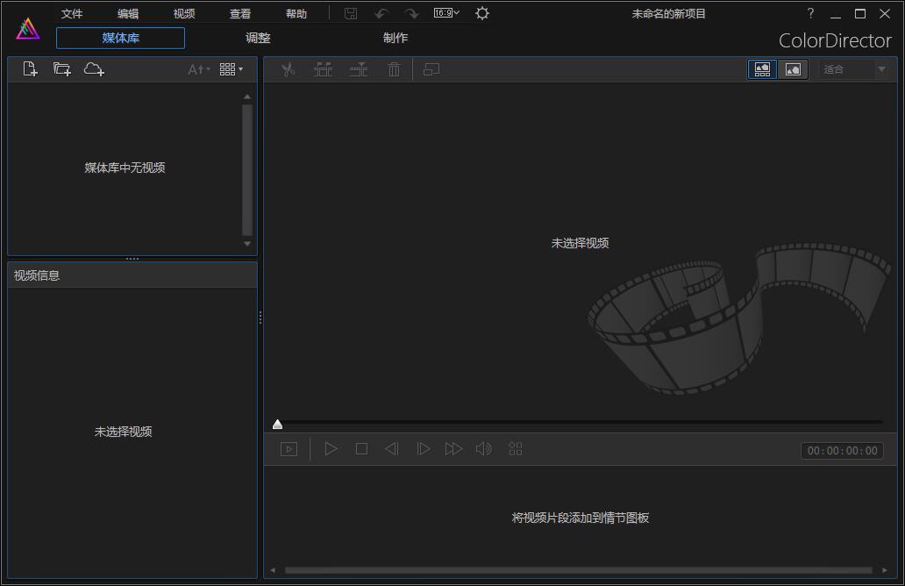Click the ColorDirector logo icon
Screen dimensions: 905x586
(x=28, y=29)
